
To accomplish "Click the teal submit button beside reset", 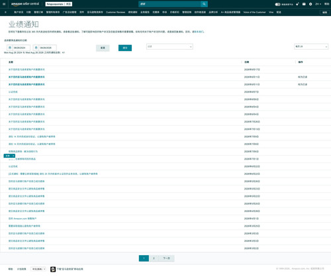I will [125, 48].
